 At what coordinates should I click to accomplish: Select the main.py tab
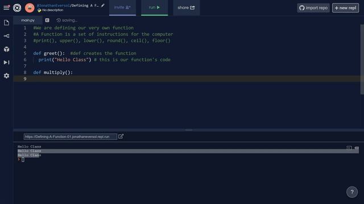[x=28, y=20]
